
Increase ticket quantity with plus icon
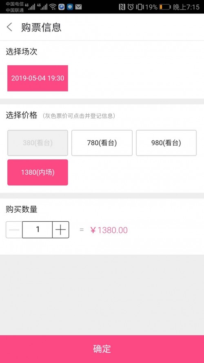pos(61,229)
